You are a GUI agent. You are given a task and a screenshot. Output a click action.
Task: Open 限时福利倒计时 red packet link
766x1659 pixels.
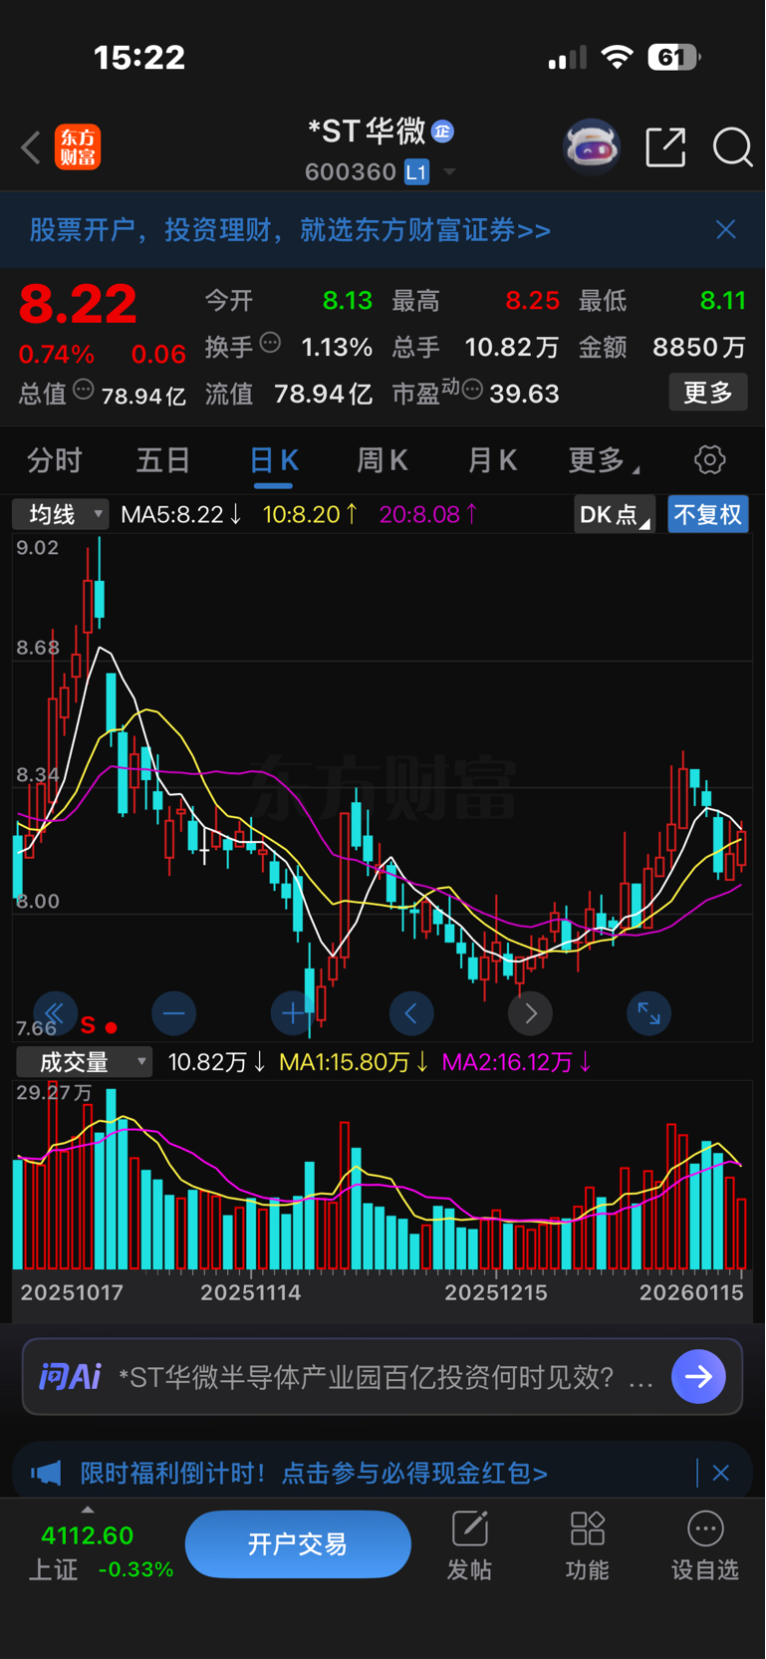click(x=314, y=1473)
